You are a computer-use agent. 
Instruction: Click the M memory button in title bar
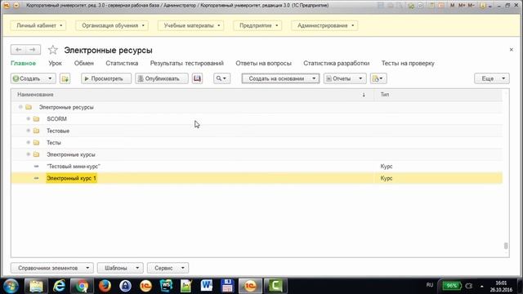[x=452, y=6]
